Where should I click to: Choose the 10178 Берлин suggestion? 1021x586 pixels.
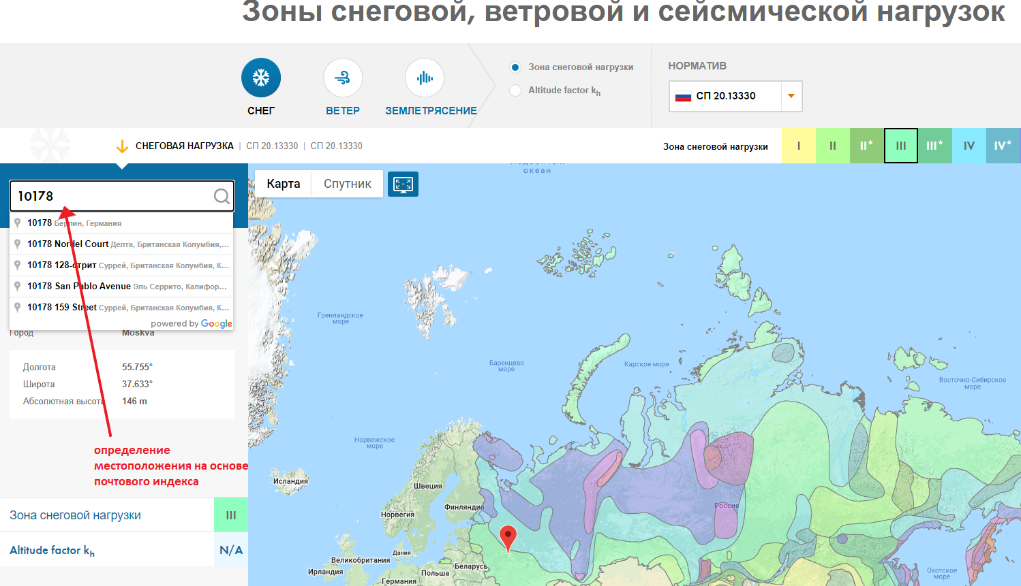click(75, 223)
